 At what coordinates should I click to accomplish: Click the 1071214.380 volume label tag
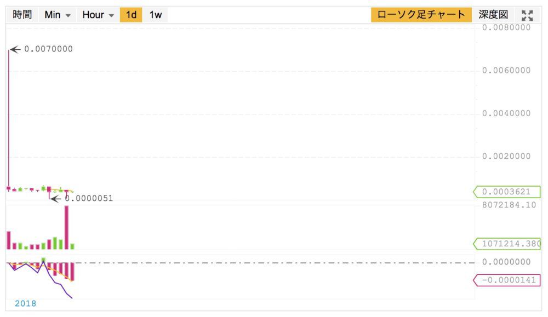click(x=506, y=244)
